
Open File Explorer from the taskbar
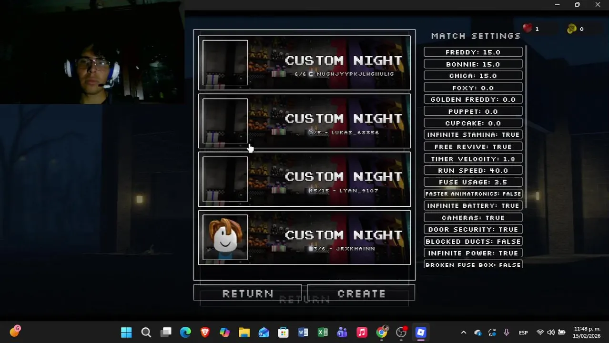coord(244,333)
